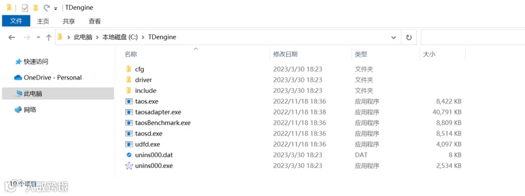This screenshot has height=196, width=525.
Task: Go back with the back arrow
Action: pos(12,37)
